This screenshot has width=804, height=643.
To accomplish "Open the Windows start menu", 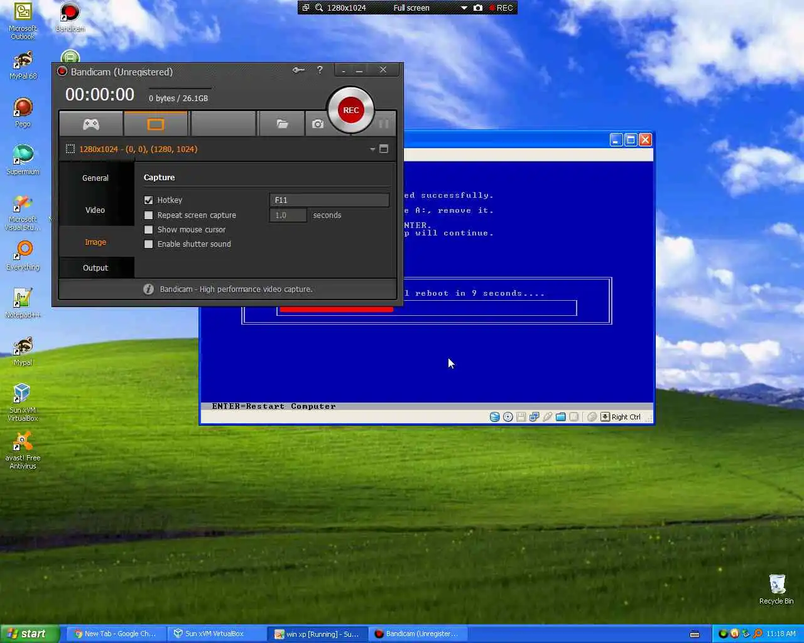I will [x=30, y=634].
